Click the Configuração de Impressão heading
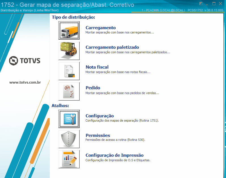226x178 pixels. coord(115,155)
